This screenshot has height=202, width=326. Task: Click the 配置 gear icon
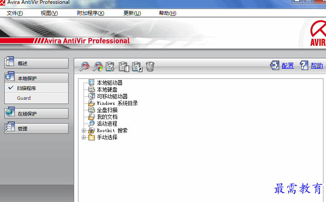274,65
